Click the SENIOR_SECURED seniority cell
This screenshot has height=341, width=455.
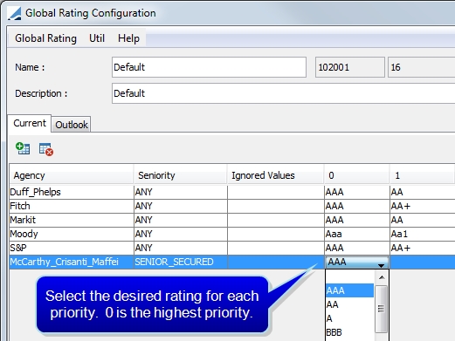coord(181,262)
